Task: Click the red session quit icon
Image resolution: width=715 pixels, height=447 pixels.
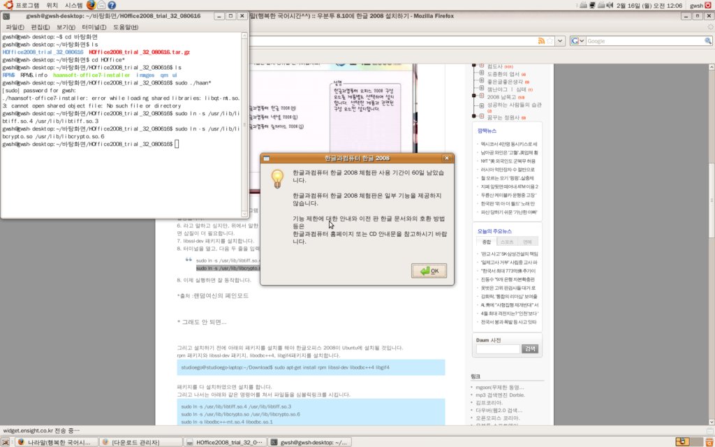Action: pos(708,6)
